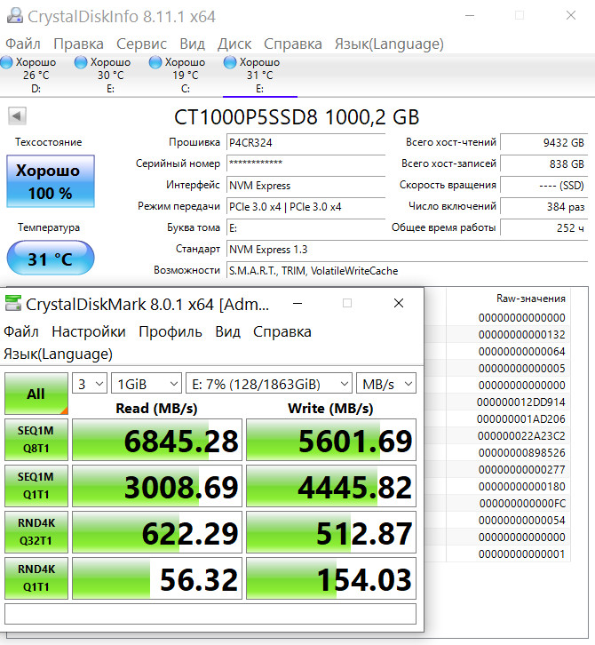Click the RND4K Q1T1 write result 154.03
Viewport: 595px width, 645px height.
point(331,578)
